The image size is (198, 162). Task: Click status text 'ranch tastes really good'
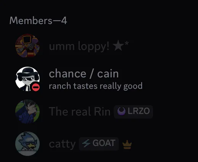coord(96,86)
